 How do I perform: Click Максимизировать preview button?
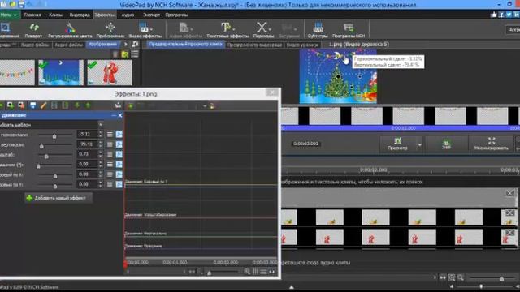click(492, 144)
